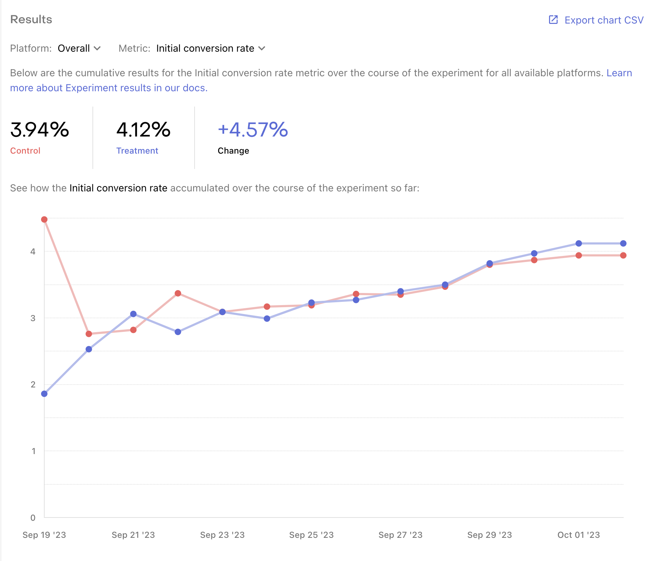The height and width of the screenshot is (561, 654).
Task: Click the last red Control data point
Action: pyautogui.click(x=623, y=256)
